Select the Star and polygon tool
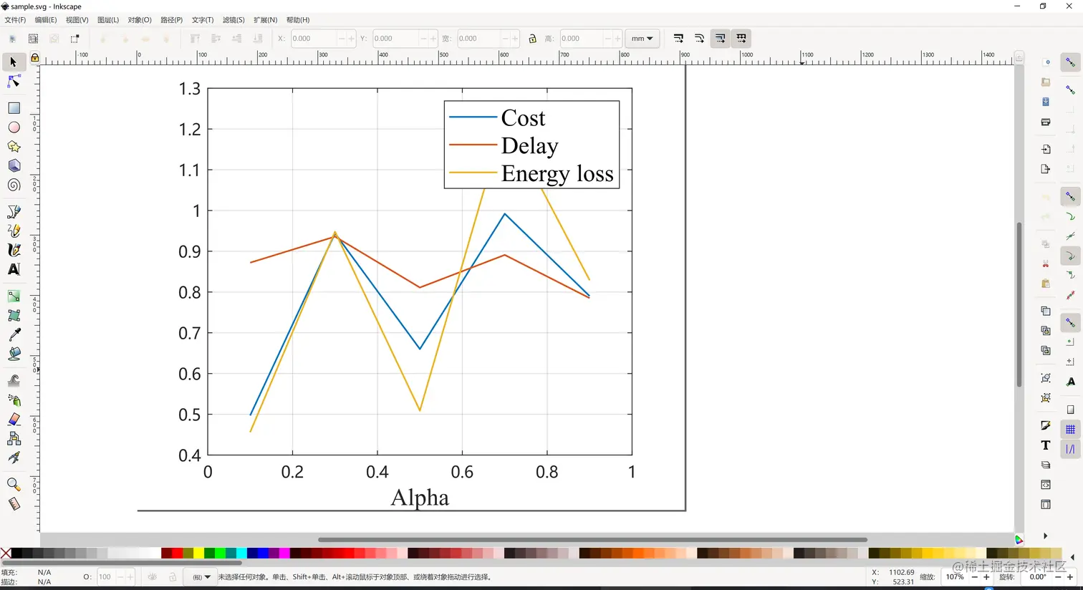 14,147
